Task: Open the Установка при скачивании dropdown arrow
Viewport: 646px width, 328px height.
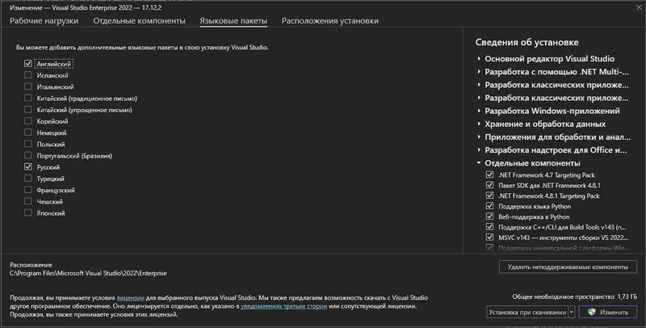Action: pos(572,312)
